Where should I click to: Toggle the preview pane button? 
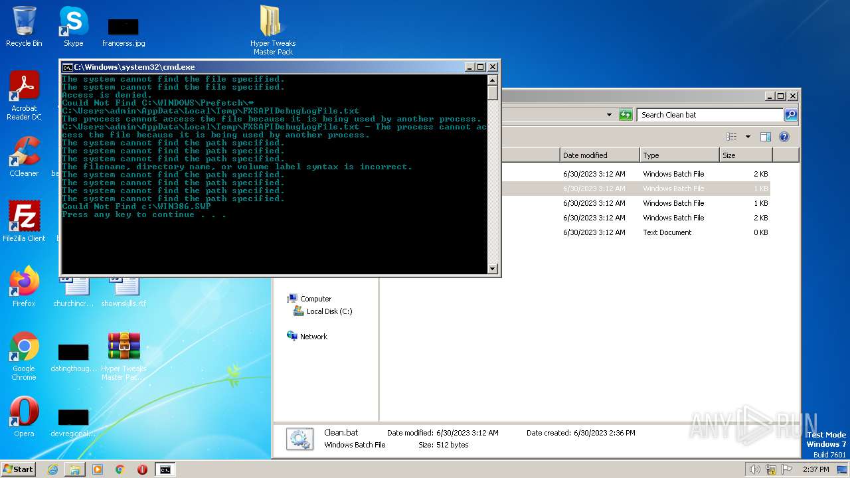point(765,137)
